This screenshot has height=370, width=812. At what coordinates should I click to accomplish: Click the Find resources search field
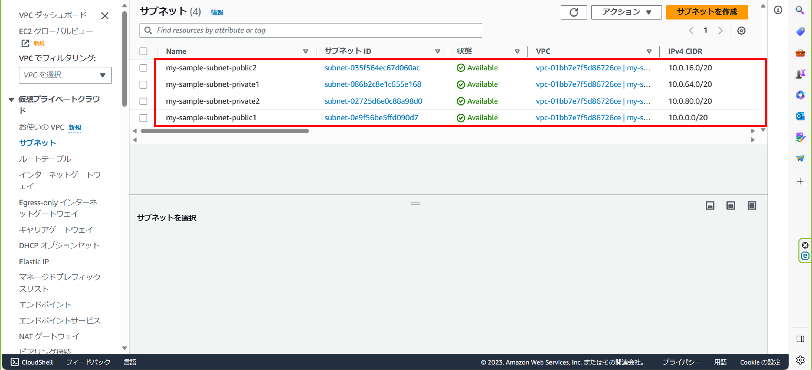tap(310, 30)
